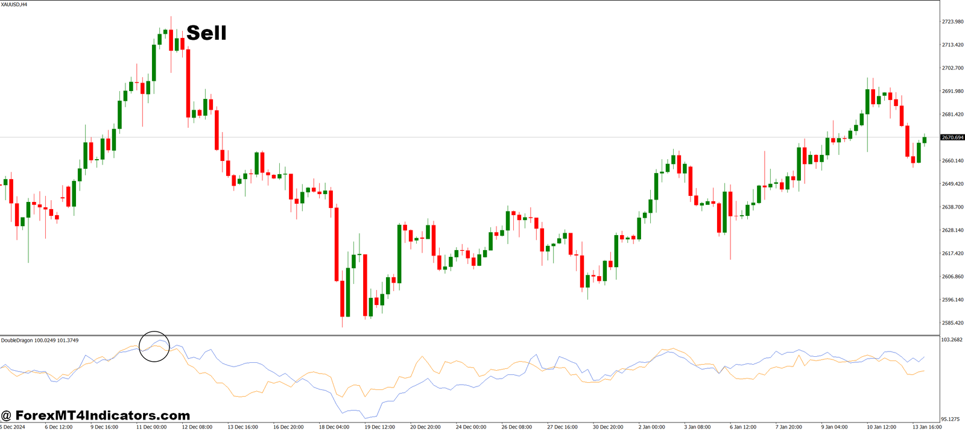965x431 pixels.
Task: Click the 2691.980 price scale value
Action: point(952,92)
